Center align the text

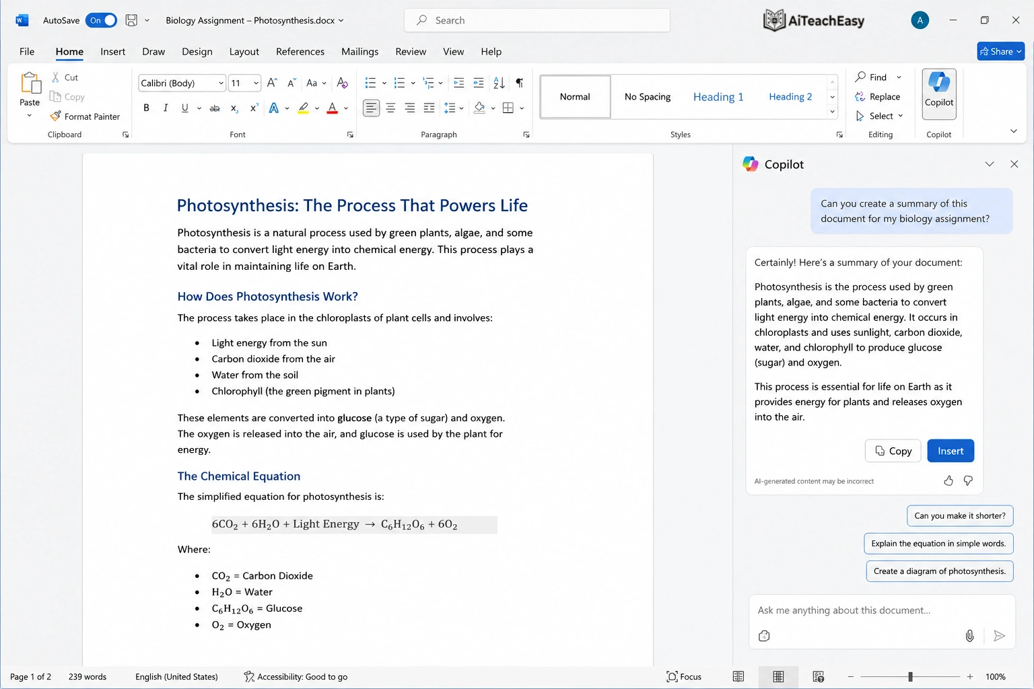[390, 108]
